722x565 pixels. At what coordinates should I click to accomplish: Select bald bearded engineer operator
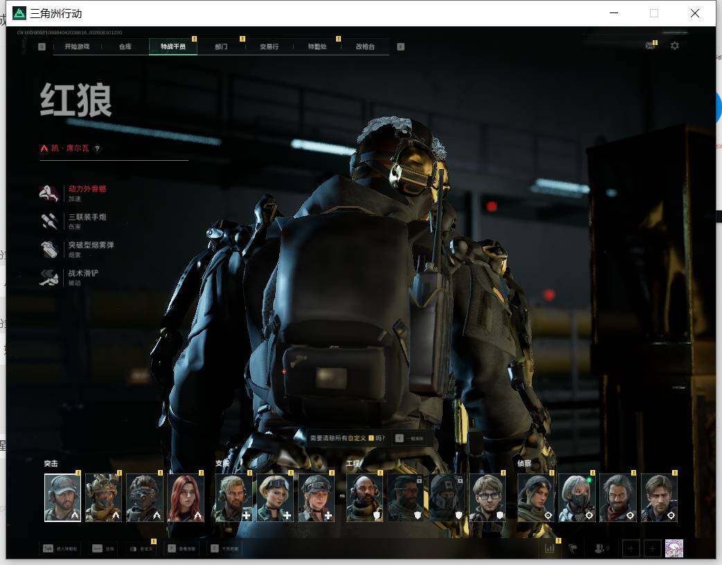pos(364,498)
